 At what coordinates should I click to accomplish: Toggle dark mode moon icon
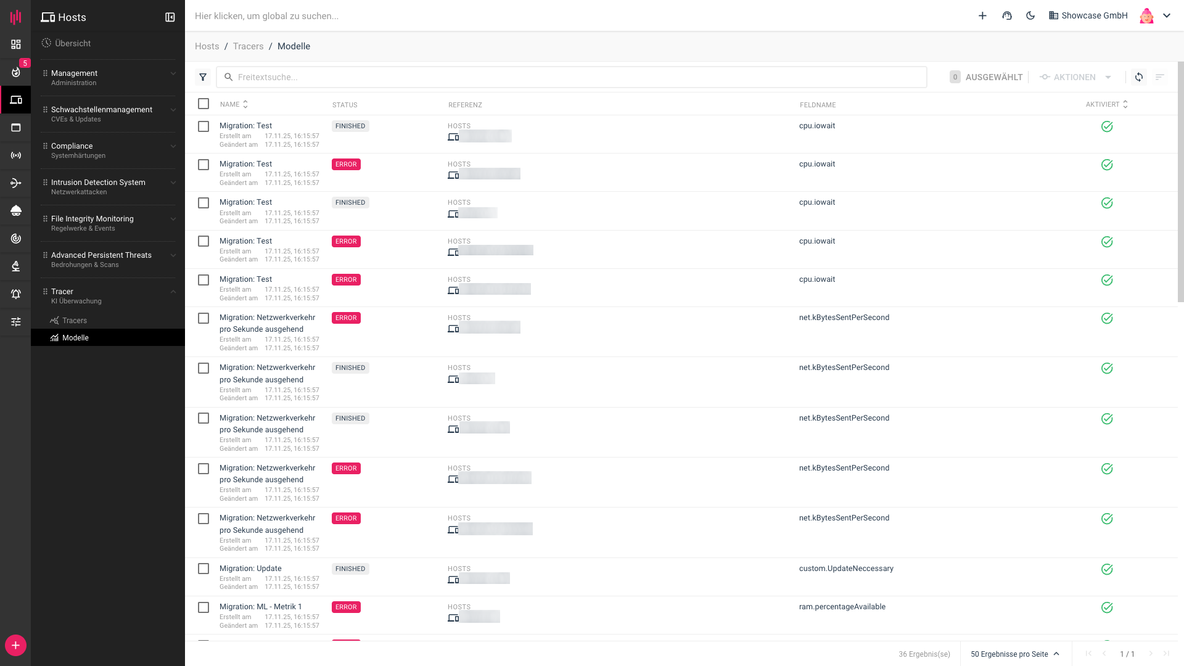1030,16
